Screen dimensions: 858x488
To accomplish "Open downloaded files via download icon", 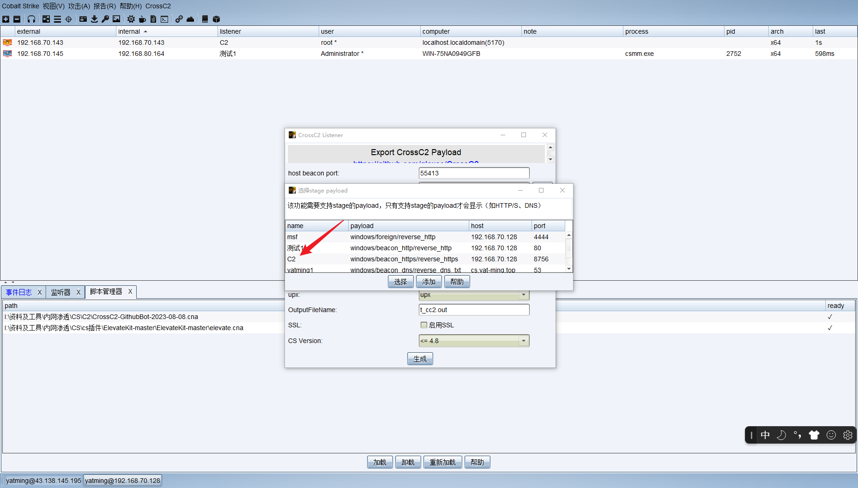I will [x=94, y=19].
